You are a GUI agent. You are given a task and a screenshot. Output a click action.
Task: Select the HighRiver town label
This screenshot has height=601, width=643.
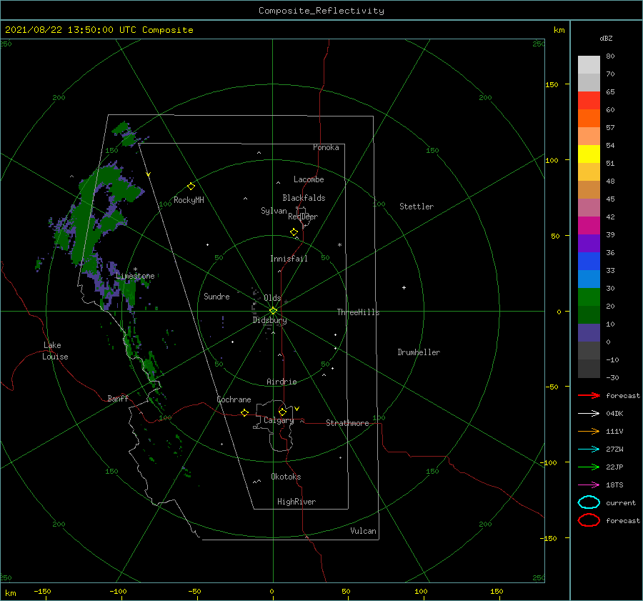tap(296, 502)
